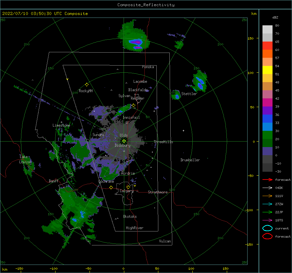Screen dimensions: 292x273
Task: Select the blue 36 dBZ color swatch
Action: point(267,118)
